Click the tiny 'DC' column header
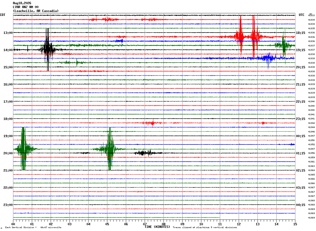This screenshot has width=316, height=231. click(x=311, y=14)
